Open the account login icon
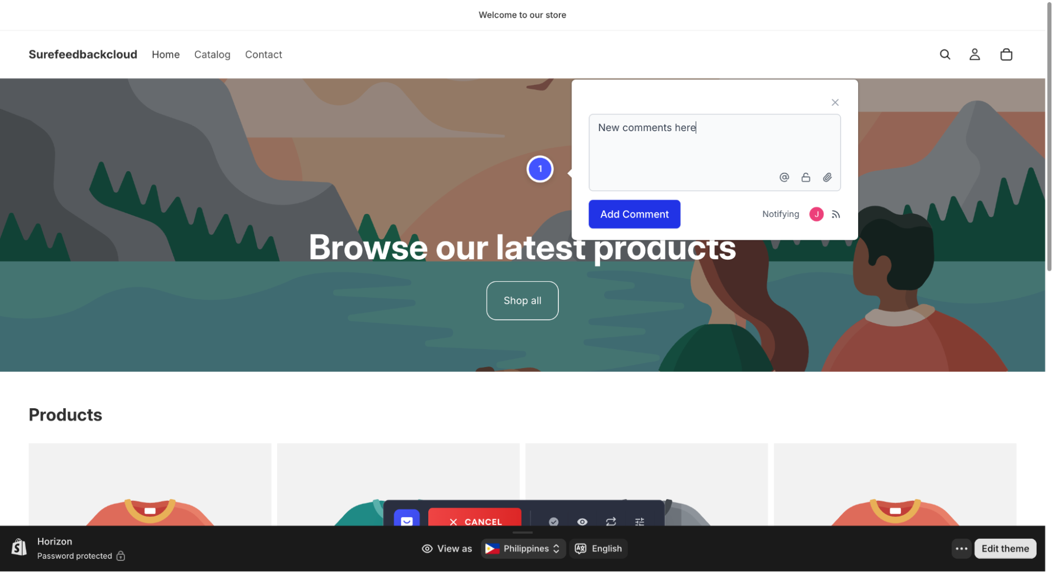The image size is (1053, 572). [975, 54]
